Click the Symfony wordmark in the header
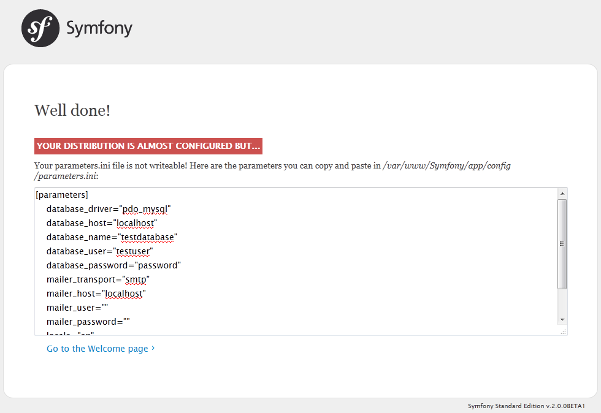This screenshot has height=413, width=601. (99, 28)
